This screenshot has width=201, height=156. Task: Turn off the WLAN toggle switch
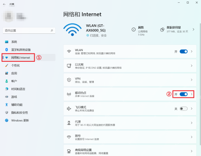[x=184, y=51]
